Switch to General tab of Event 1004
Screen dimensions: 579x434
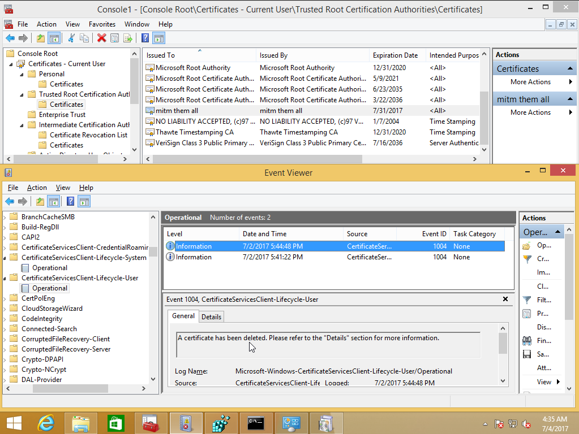[x=183, y=316]
